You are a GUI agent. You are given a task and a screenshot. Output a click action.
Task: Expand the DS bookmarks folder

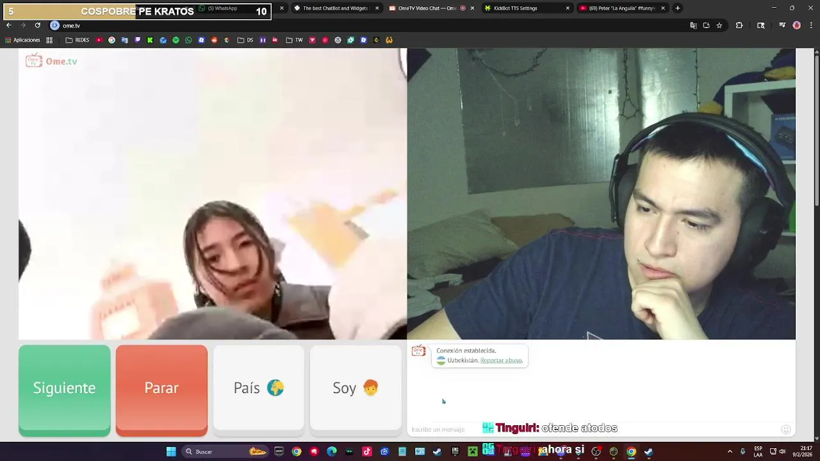tap(245, 40)
